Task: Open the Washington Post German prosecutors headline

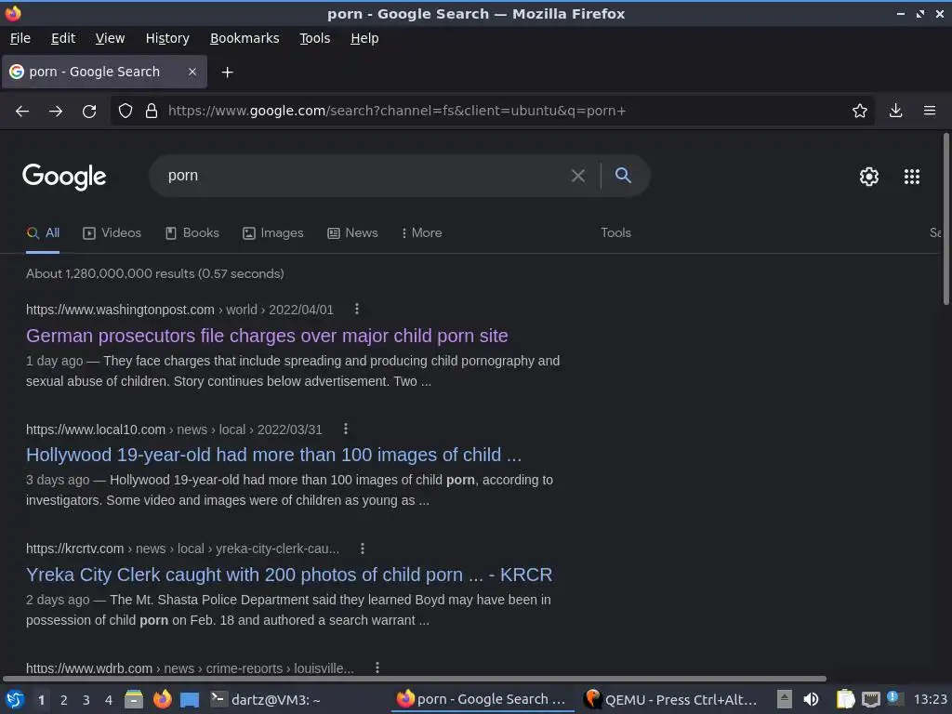Action: (267, 336)
